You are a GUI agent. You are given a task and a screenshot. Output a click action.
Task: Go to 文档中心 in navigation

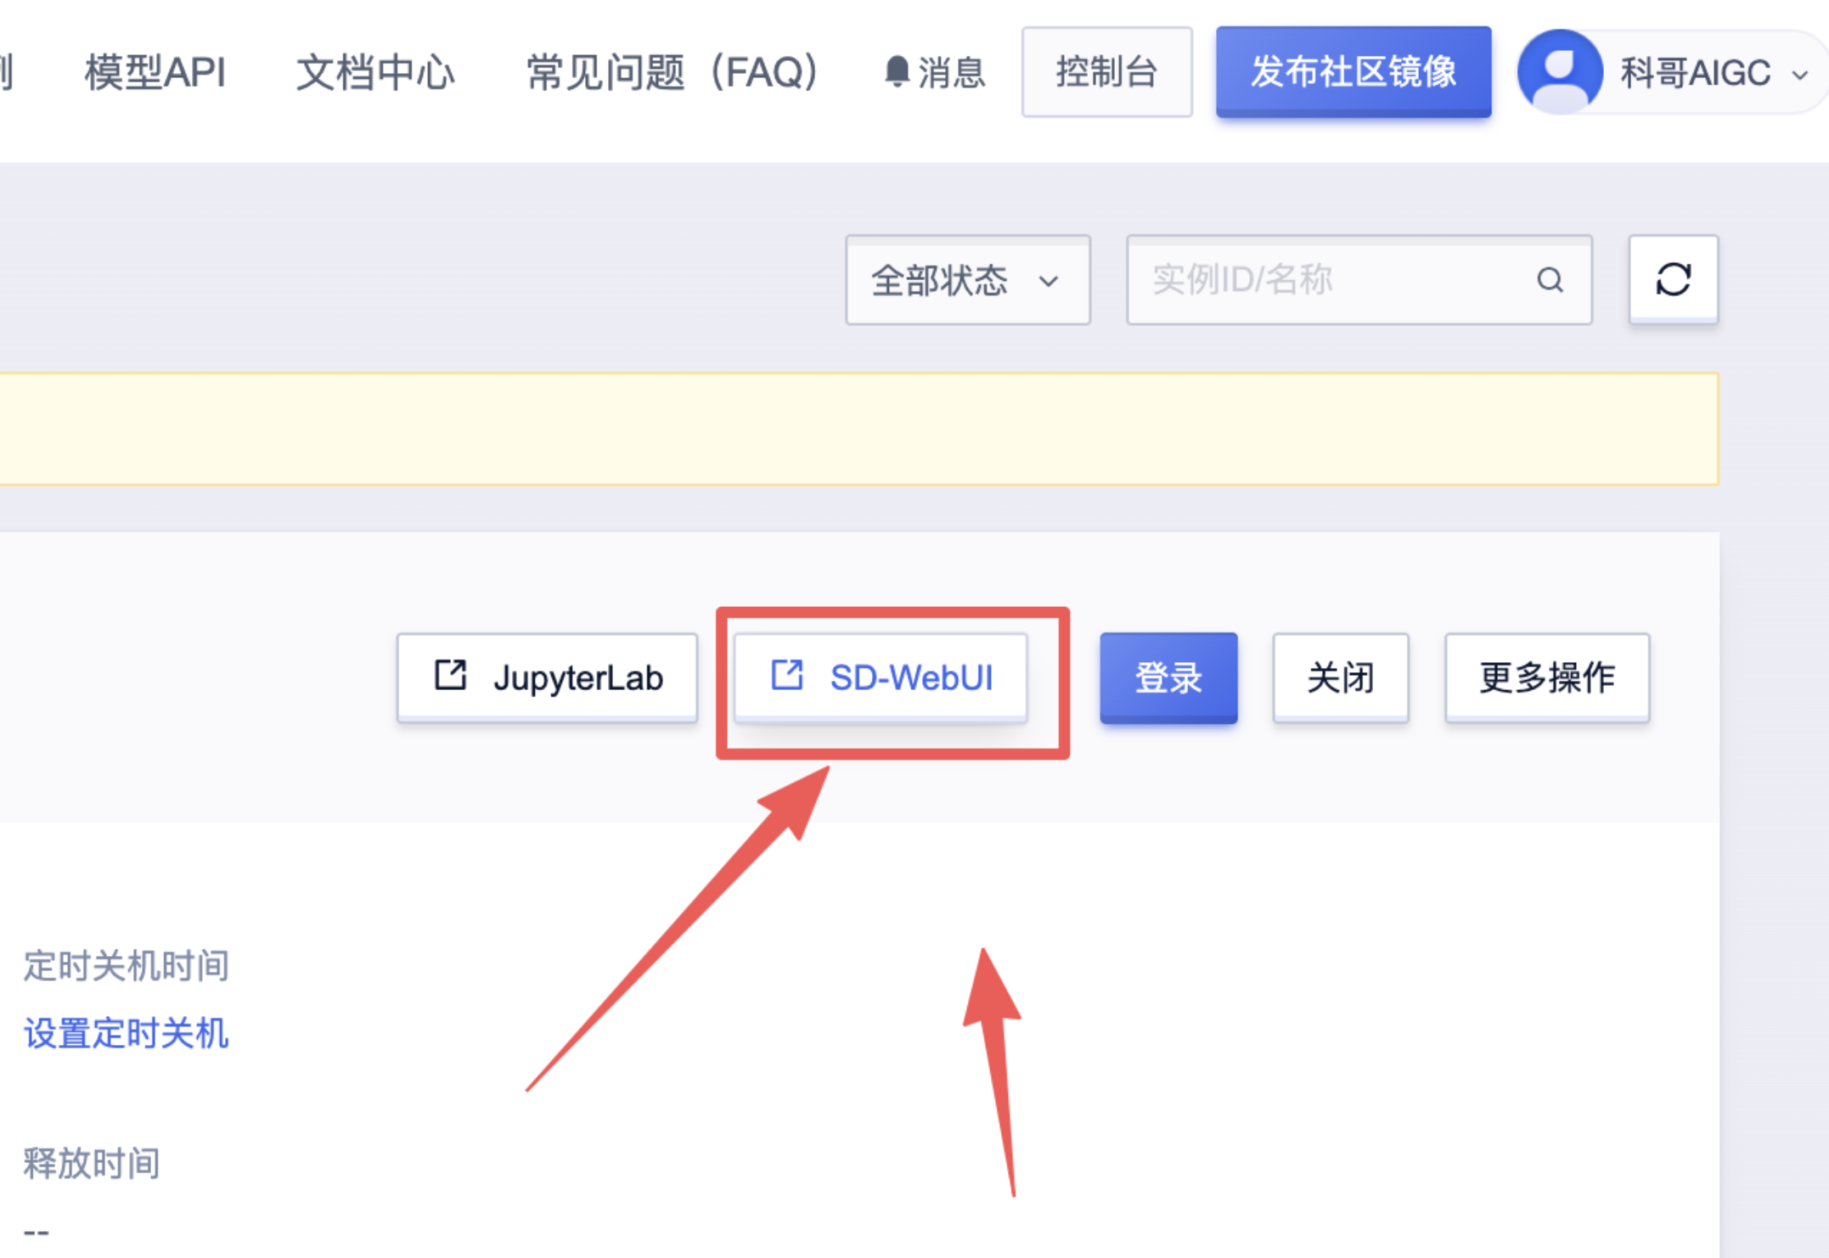tap(375, 72)
